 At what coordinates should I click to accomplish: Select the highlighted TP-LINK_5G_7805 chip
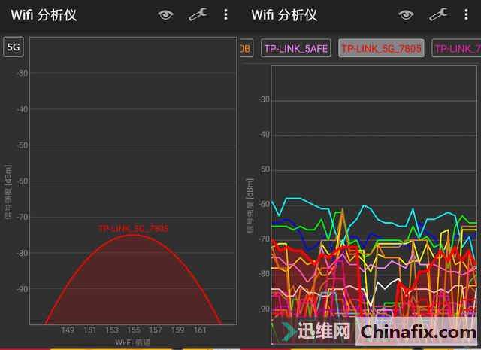click(x=381, y=49)
